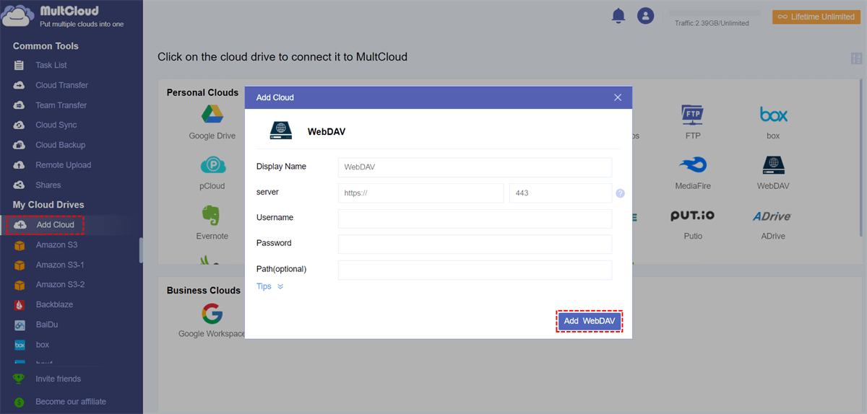Click the Username input field
Screen dimensions: 867x414
click(x=475, y=219)
